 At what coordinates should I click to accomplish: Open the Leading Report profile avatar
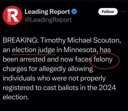click(13, 16)
